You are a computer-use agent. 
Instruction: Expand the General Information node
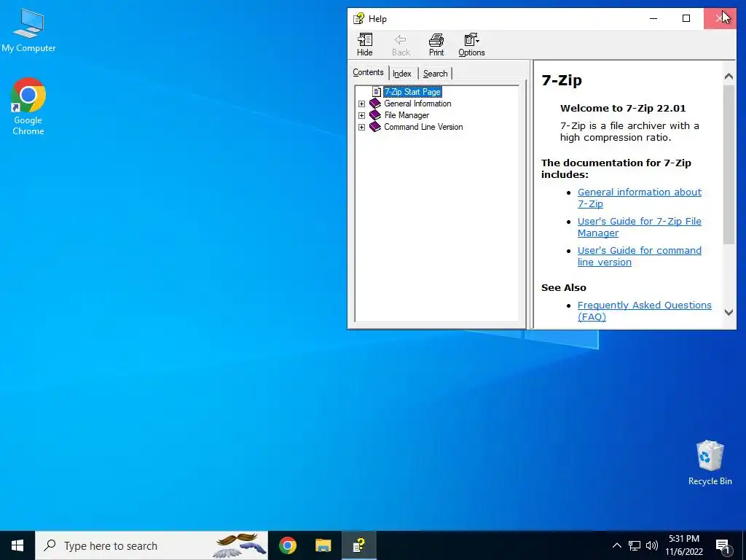[x=361, y=104]
